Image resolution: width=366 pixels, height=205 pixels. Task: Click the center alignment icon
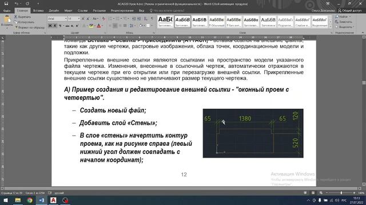coord(115,26)
